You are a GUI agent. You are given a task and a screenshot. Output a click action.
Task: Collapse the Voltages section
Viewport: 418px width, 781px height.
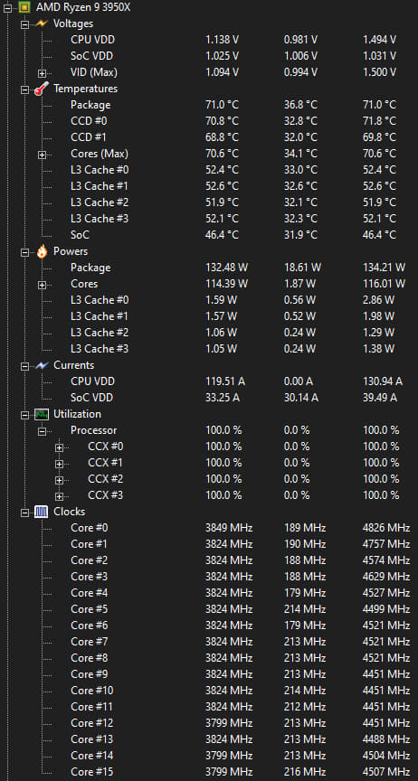tap(24, 24)
